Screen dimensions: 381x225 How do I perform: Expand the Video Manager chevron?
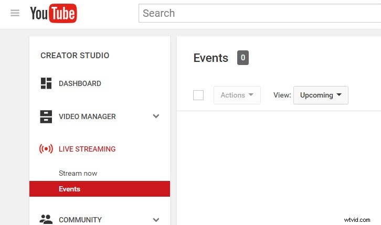(x=156, y=116)
